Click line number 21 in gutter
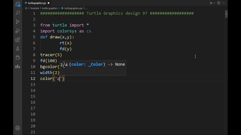Image resolution: width=241 pixels, height=135 pixels. [x=33, y=132]
